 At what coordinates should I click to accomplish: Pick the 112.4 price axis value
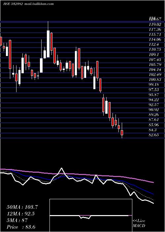(154, 44)
